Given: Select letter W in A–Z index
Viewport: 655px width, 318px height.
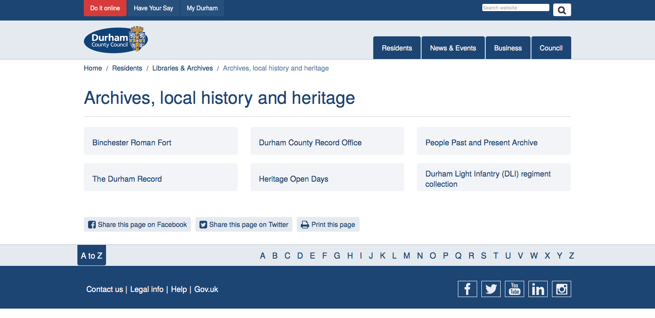Looking at the screenshot, I should coord(534,256).
